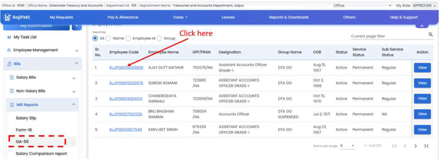439x159 pixels.
Task: Open Salary Comparison report
Action: pyautogui.click(x=42, y=154)
